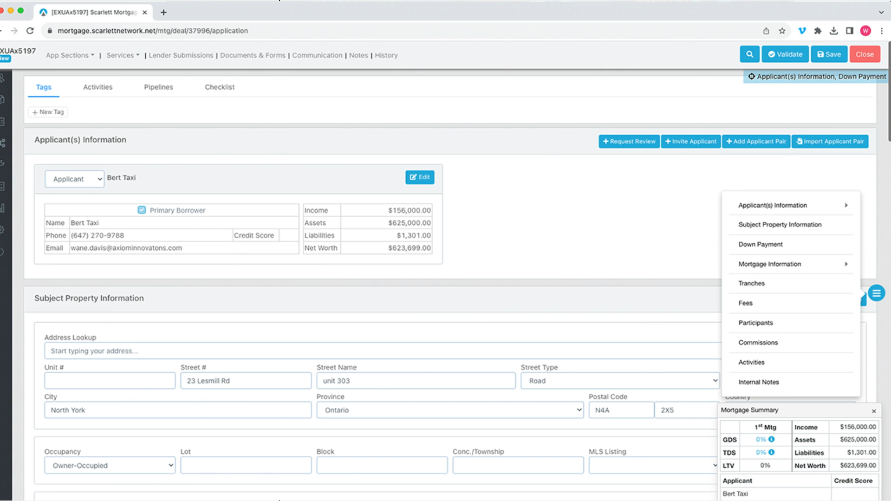Screen dimensions: 891x501
Task: Click the Add Applicant Pair button
Action: 756,142
